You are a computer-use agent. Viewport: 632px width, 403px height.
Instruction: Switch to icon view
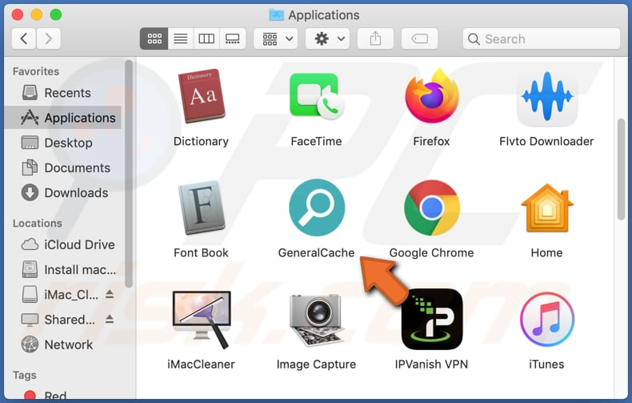(x=154, y=38)
